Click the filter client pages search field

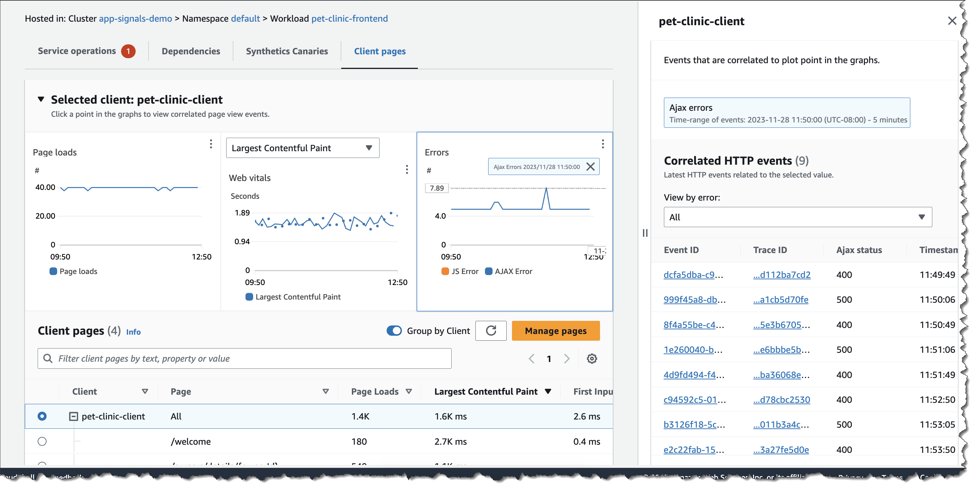point(244,358)
